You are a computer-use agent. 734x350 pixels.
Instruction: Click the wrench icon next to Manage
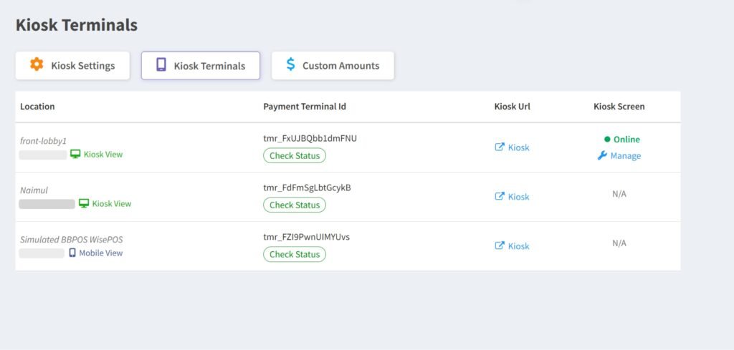(x=602, y=155)
